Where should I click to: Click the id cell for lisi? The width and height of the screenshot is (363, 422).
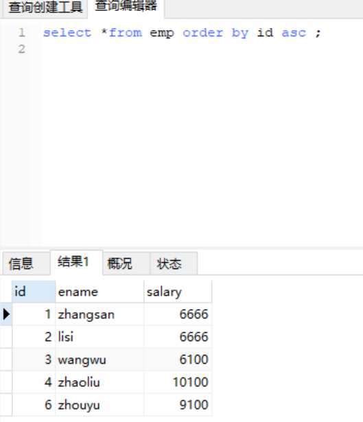coord(34,337)
